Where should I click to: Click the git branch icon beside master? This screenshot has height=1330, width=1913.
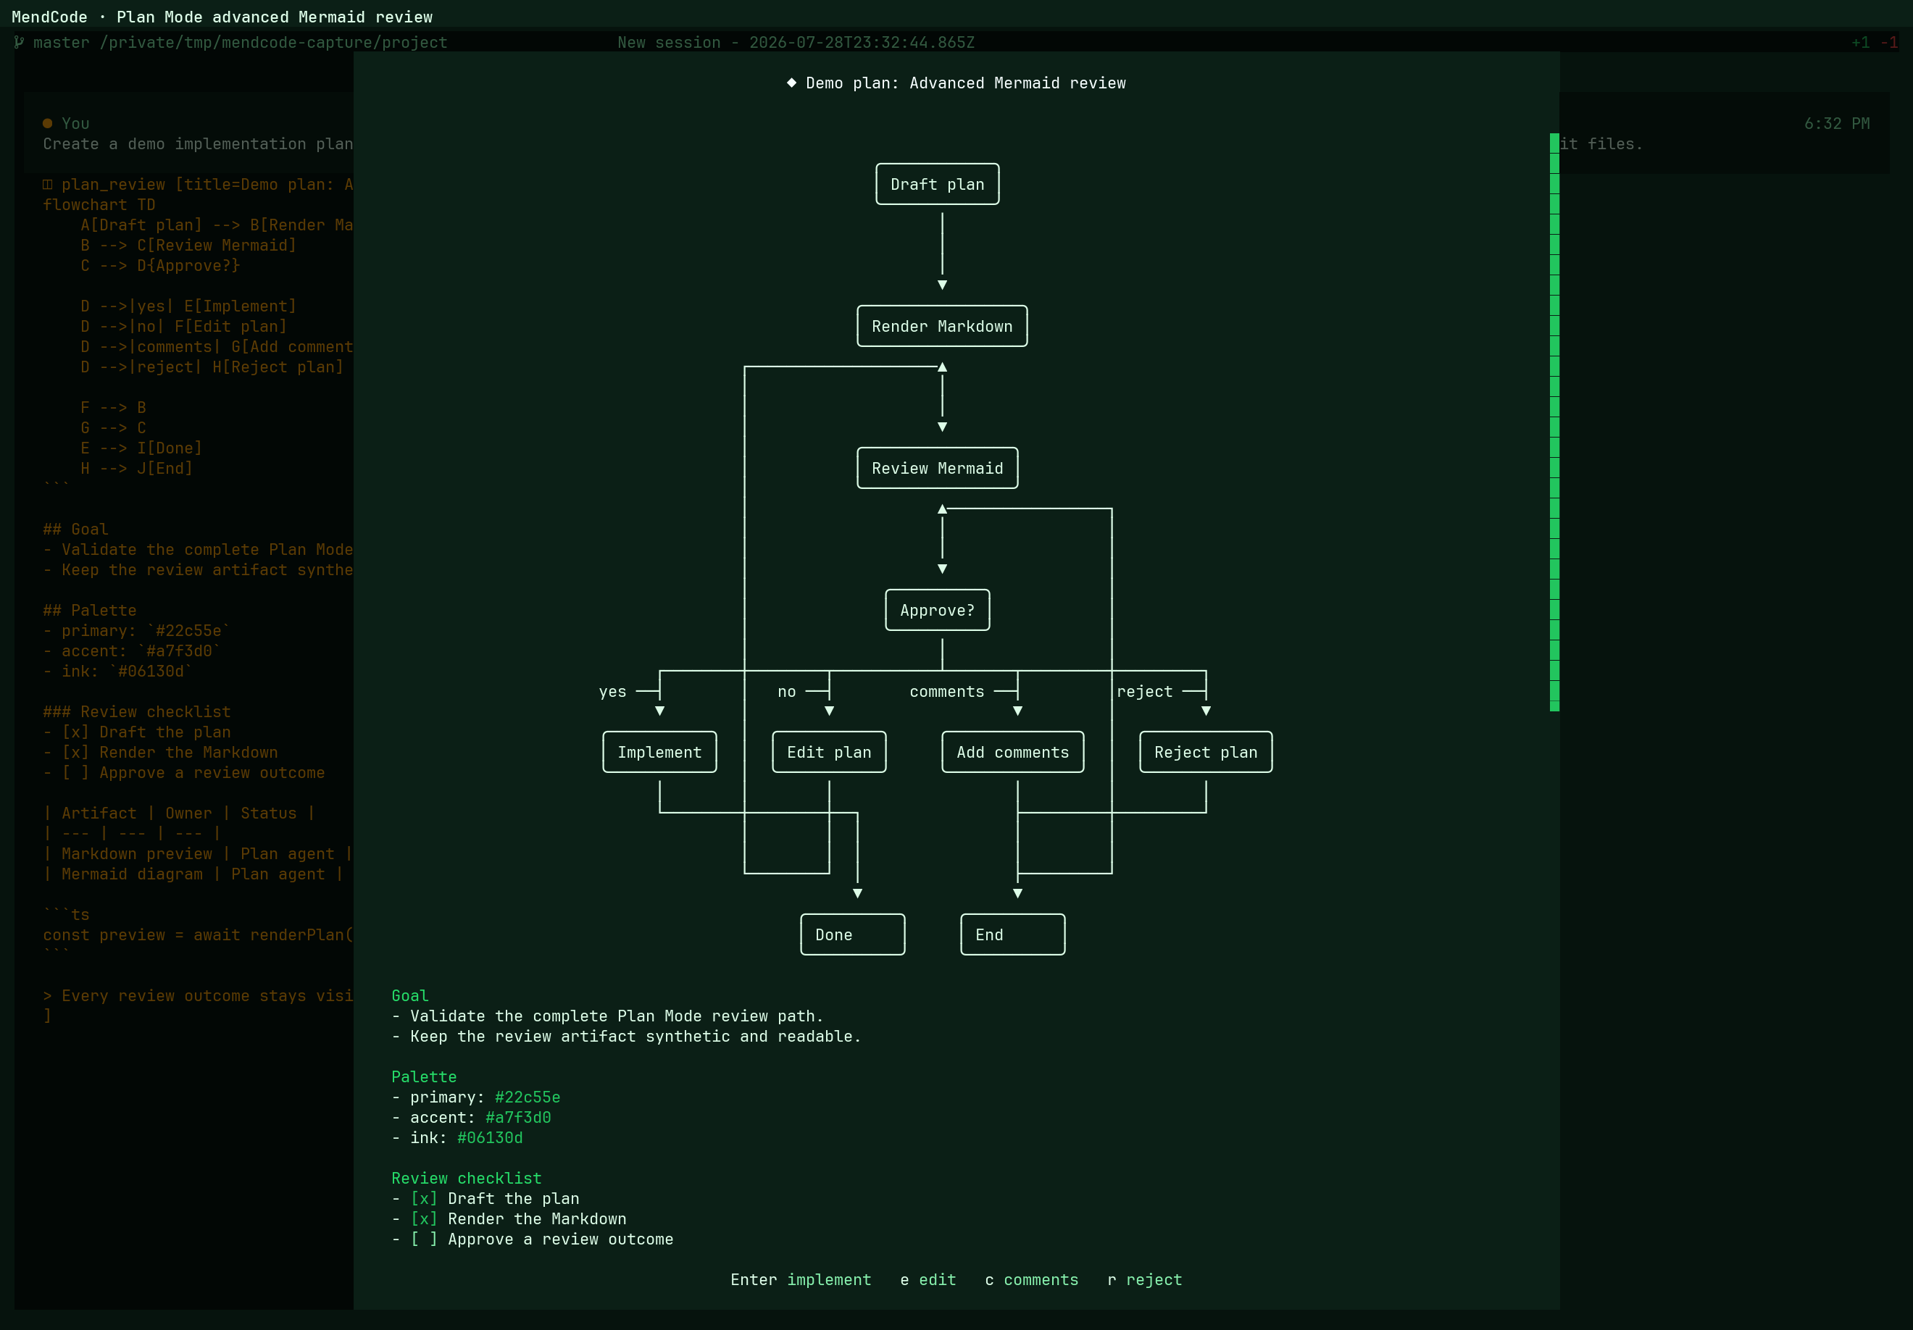pyautogui.click(x=19, y=43)
